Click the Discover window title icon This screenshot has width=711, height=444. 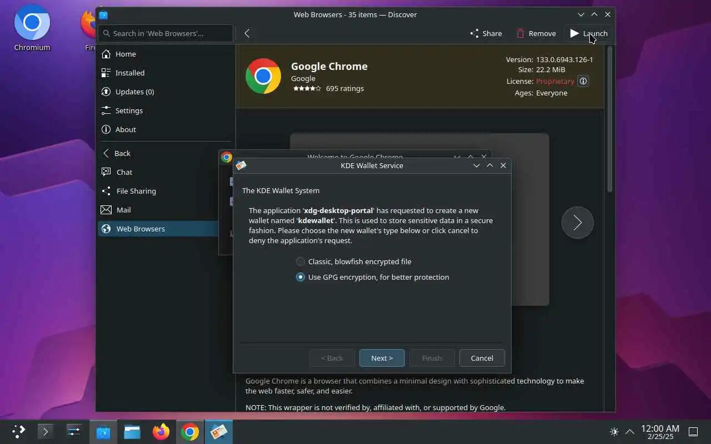103,15
